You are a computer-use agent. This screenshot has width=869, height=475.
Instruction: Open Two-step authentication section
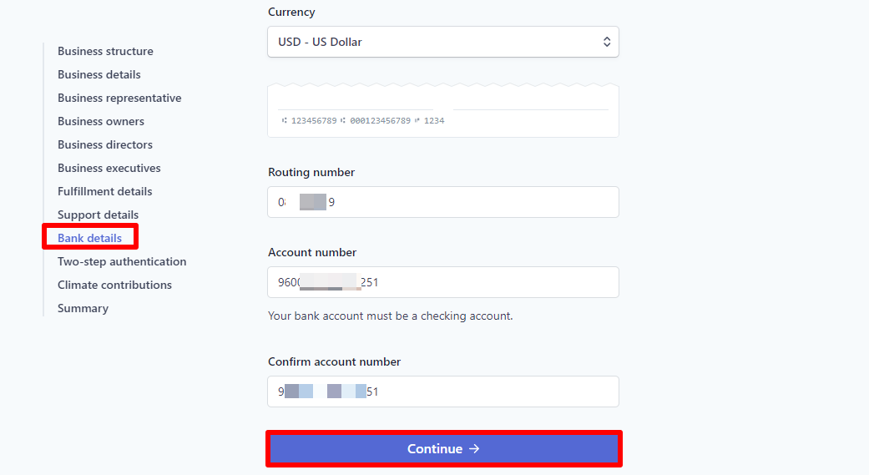tap(122, 261)
